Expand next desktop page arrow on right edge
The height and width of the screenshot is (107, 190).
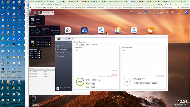click(188, 60)
